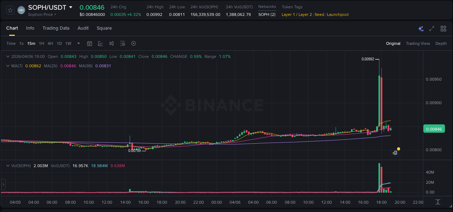Screen dimensions: 453x212
Task: Select the 4H interval
Action: coord(50,43)
